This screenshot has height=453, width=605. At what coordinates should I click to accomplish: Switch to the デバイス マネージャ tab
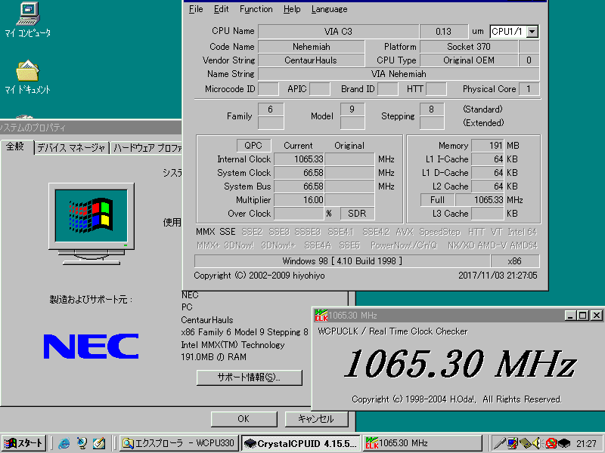[71, 148]
